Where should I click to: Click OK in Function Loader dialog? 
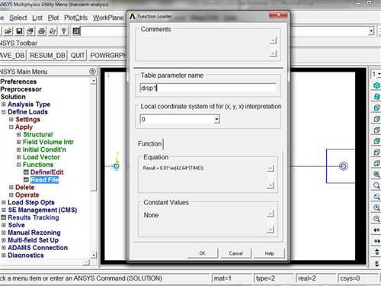pyautogui.click(x=203, y=253)
